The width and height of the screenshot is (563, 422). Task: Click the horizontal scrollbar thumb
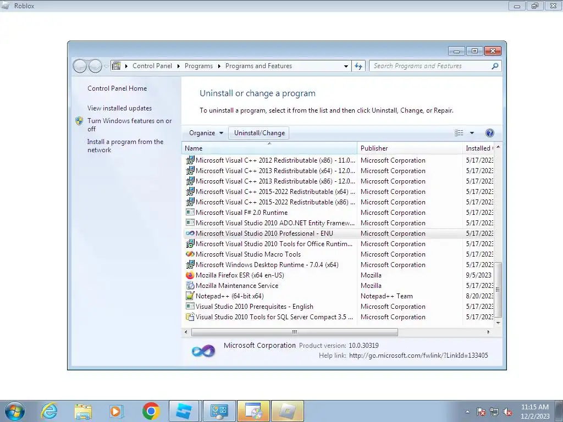(295, 332)
